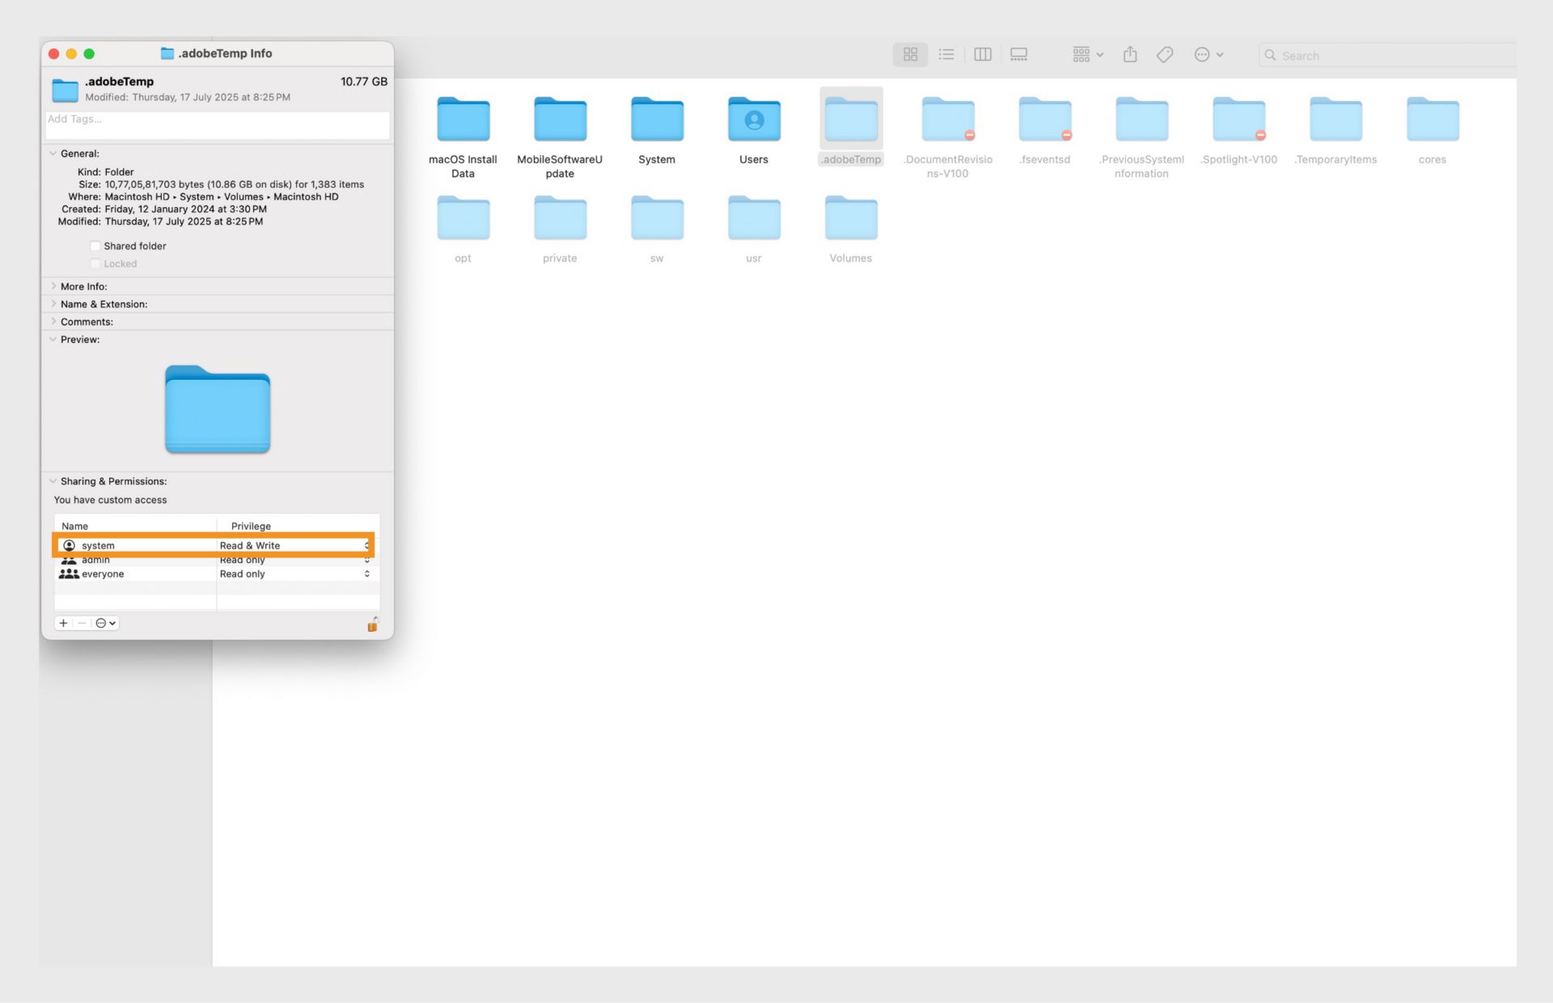The height and width of the screenshot is (1003, 1553).
Task: Expand the Name & Extension section
Action: point(53,303)
